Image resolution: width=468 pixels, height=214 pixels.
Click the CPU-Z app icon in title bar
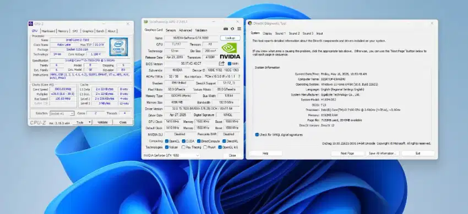click(x=31, y=24)
